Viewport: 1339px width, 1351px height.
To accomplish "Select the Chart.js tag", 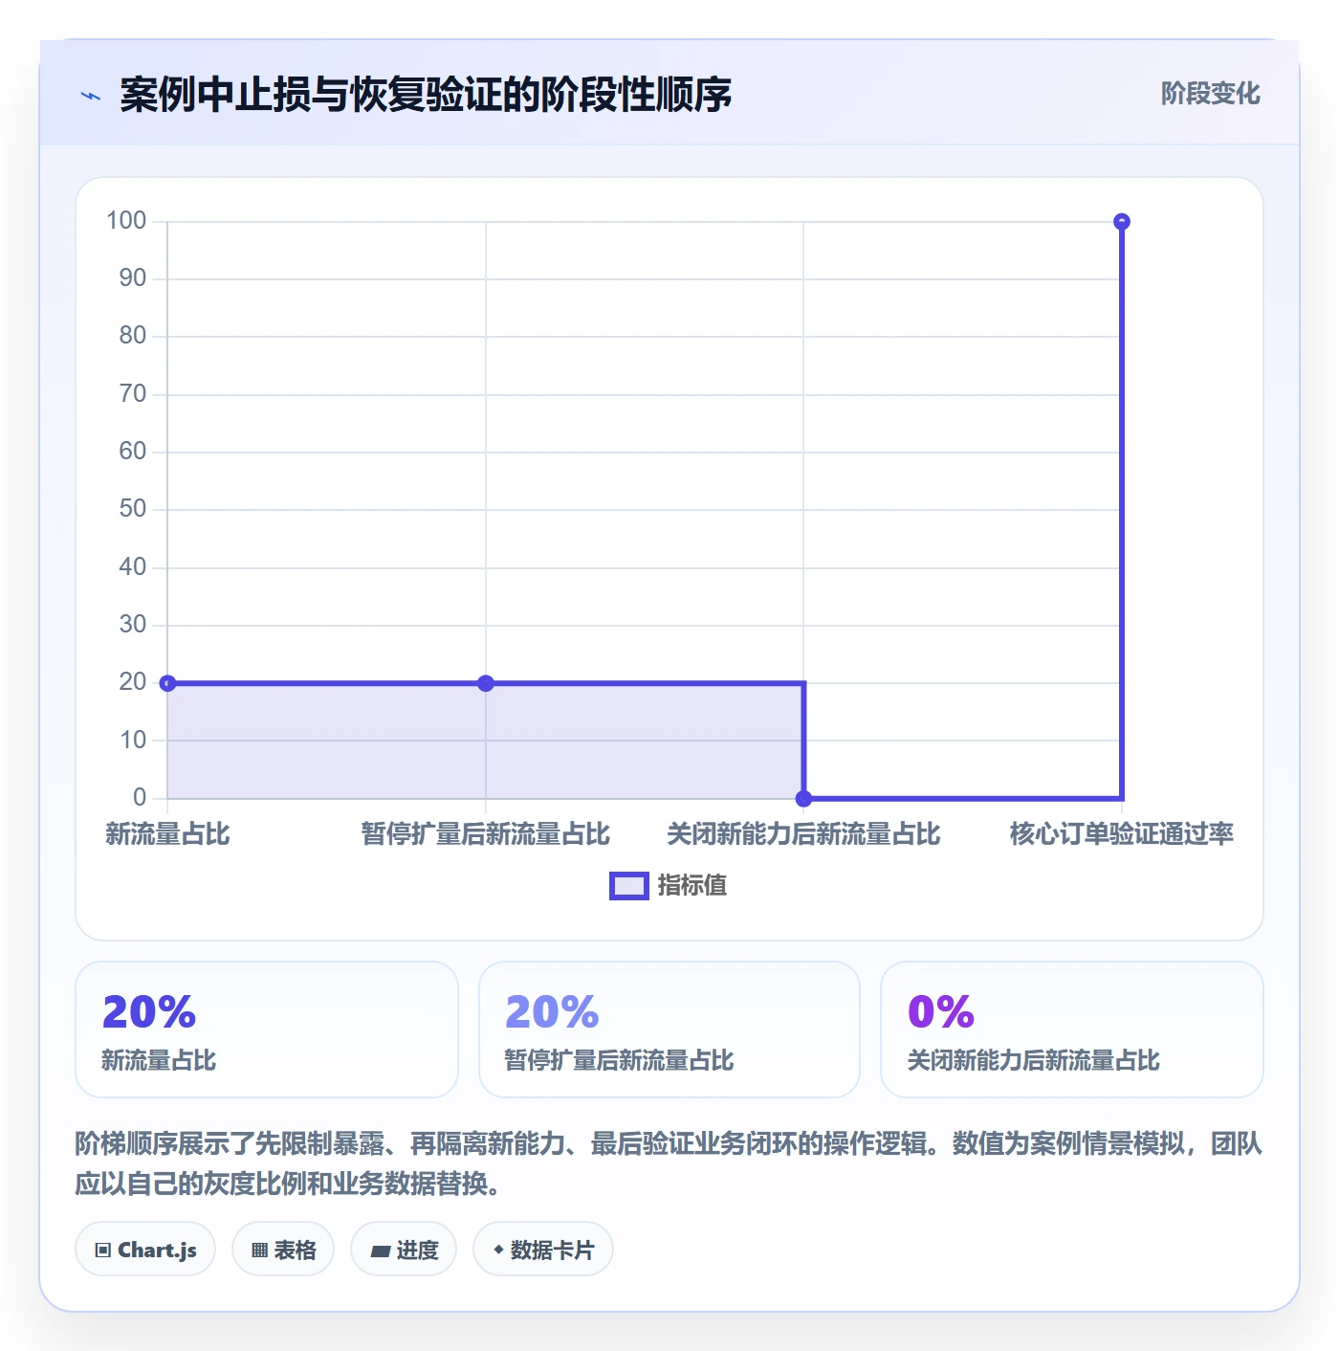I will click(x=145, y=1249).
